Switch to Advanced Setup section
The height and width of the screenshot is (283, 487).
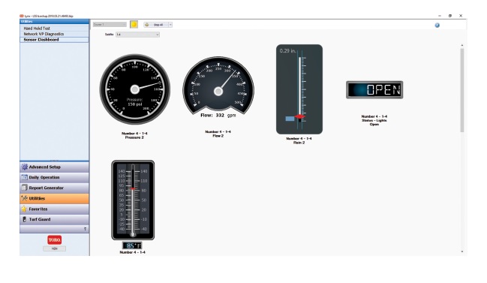(54, 167)
